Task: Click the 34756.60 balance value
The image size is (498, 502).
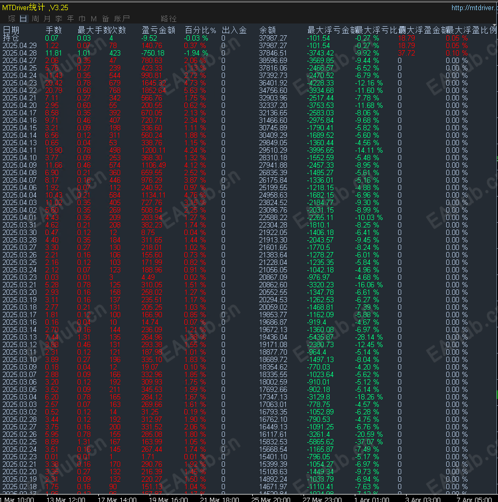Action: [273, 90]
